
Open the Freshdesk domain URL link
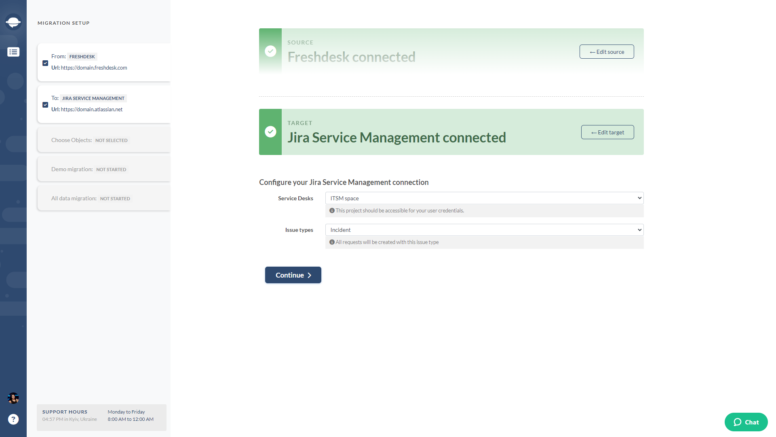(x=94, y=68)
